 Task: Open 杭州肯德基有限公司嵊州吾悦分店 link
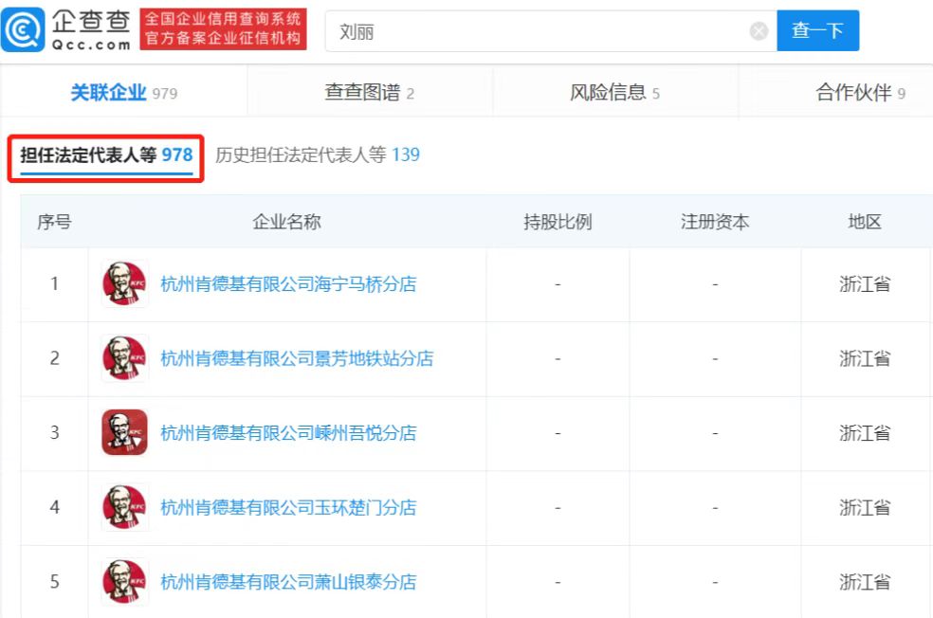point(288,433)
